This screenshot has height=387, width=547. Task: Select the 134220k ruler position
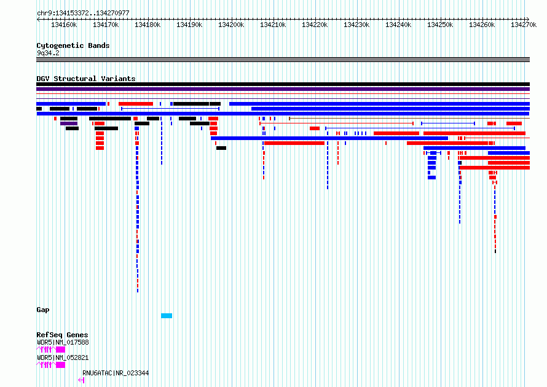[315, 25]
